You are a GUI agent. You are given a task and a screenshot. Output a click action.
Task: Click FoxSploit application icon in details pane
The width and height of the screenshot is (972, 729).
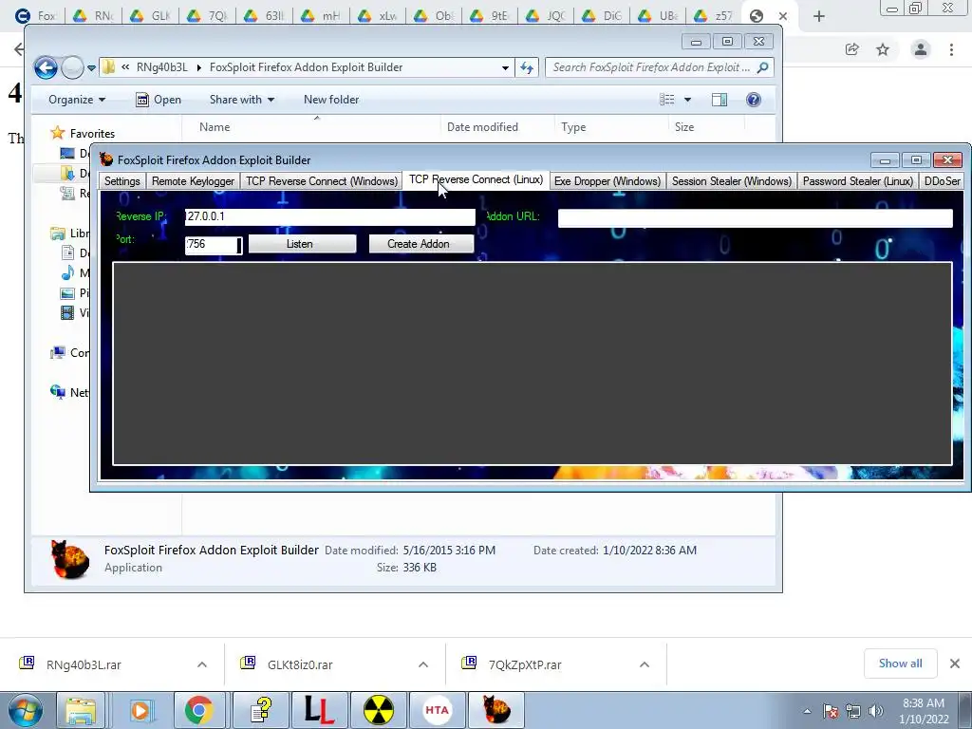[68, 559]
